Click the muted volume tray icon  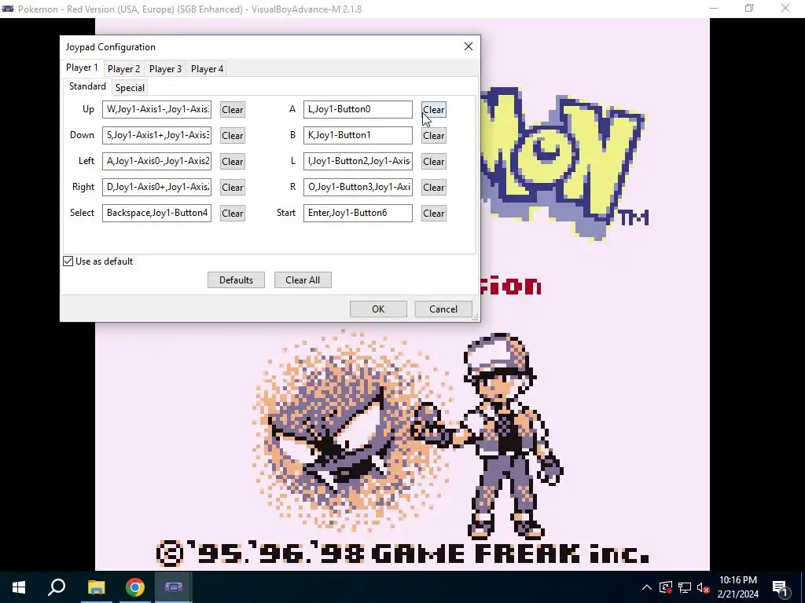pos(704,587)
